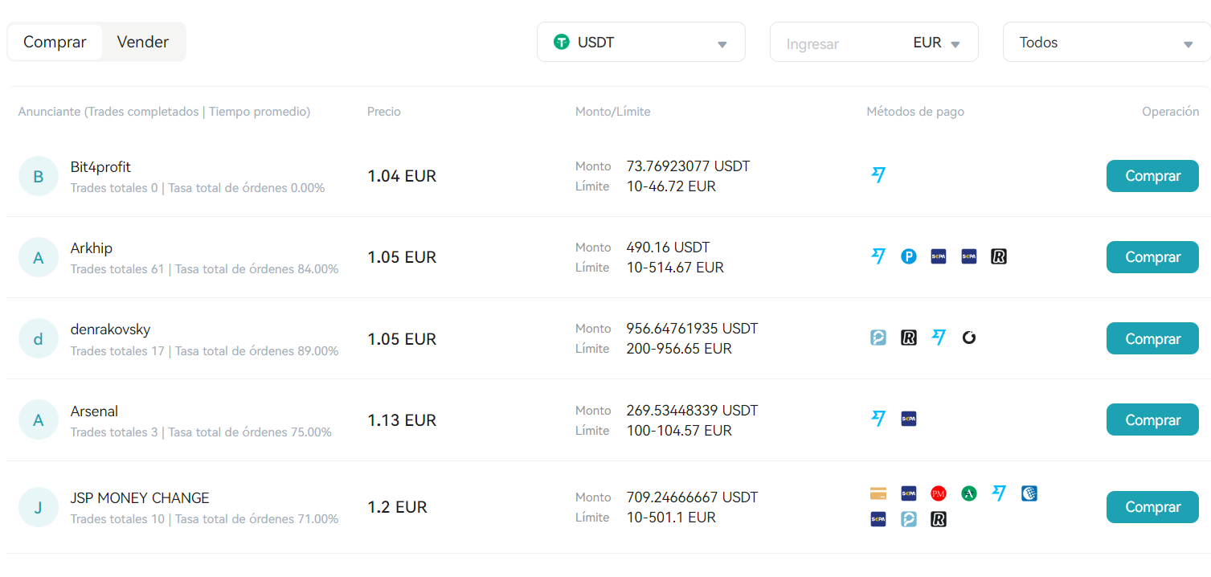Click the Paysend icon in denrakovsky's row
The image size is (1211, 577).
pos(878,338)
